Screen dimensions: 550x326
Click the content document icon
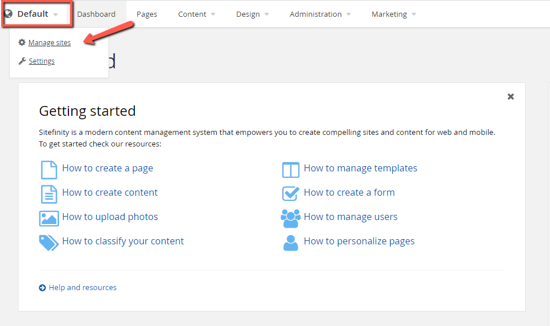pyautogui.click(x=49, y=194)
